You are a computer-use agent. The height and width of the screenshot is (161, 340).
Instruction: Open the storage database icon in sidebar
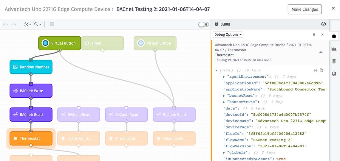pyautogui.click(x=334, y=62)
